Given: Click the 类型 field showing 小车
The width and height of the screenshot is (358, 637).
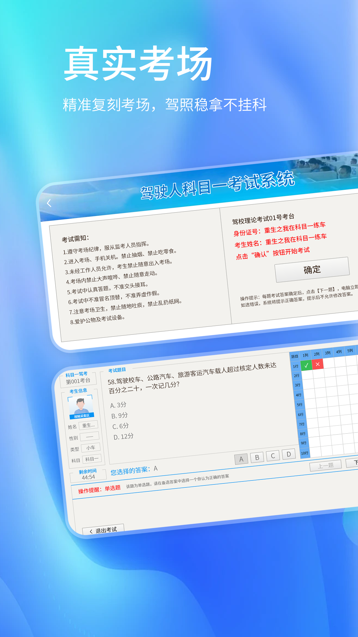Looking at the screenshot, I should [91, 448].
